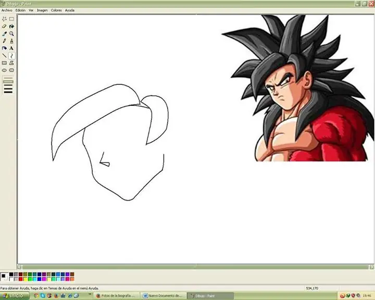The width and height of the screenshot is (375, 300).
Task: Choose the Fill With Color bucket
Action: tap(11, 27)
